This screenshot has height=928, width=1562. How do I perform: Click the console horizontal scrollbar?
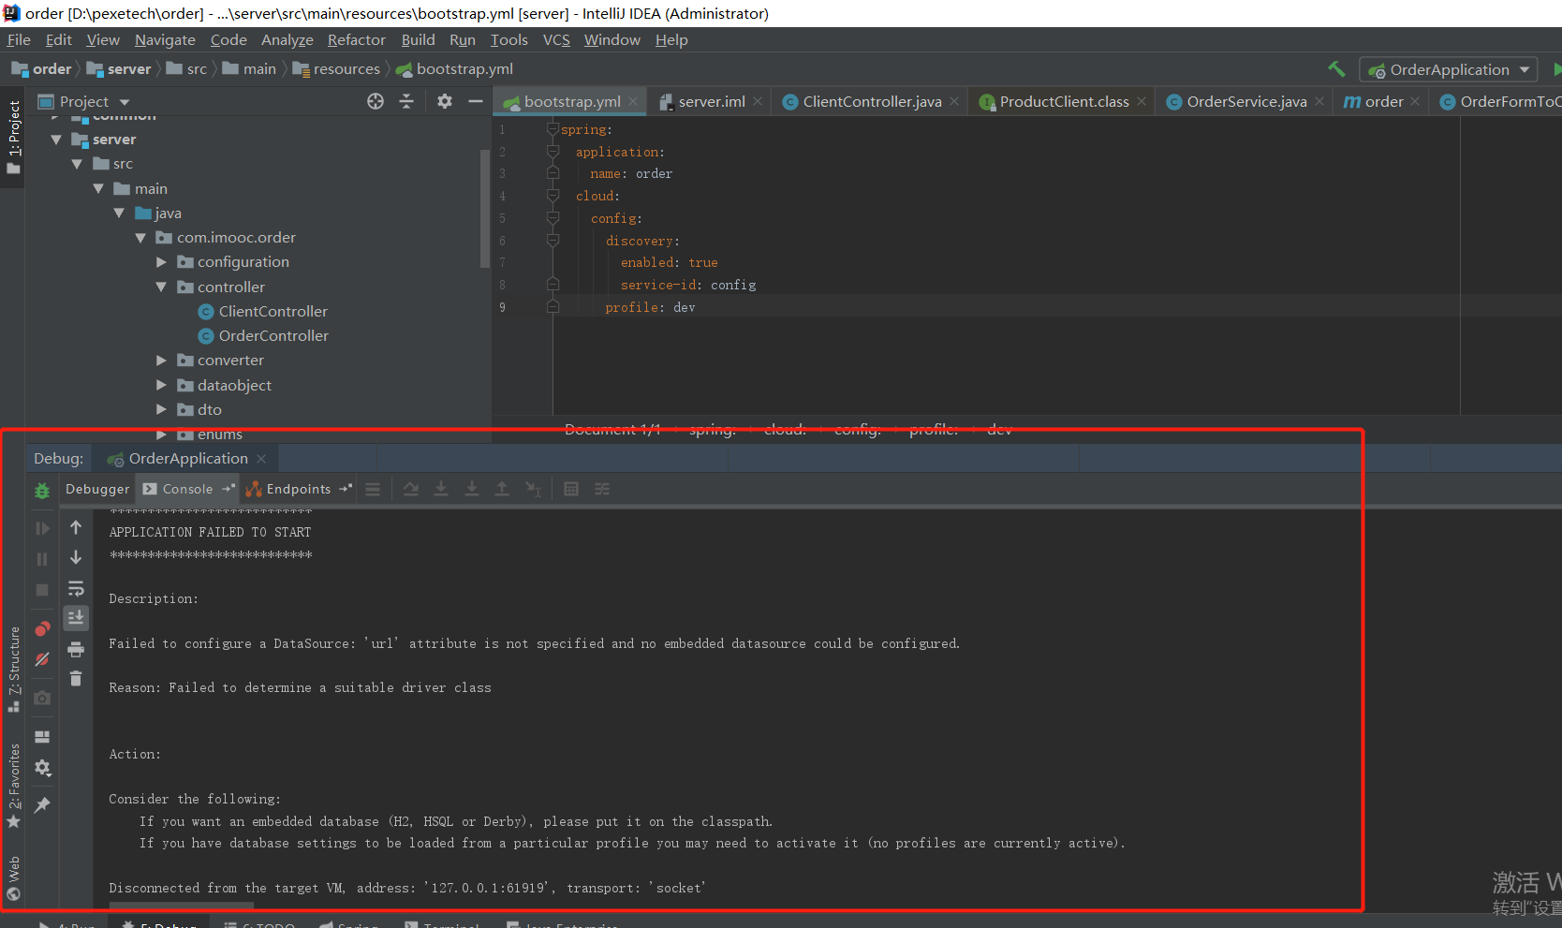point(181,906)
